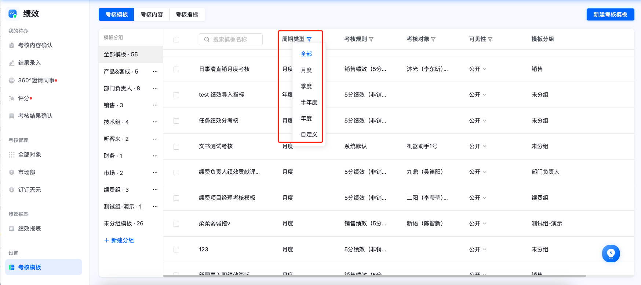Choose 季度 in the period filter list

coord(306,86)
